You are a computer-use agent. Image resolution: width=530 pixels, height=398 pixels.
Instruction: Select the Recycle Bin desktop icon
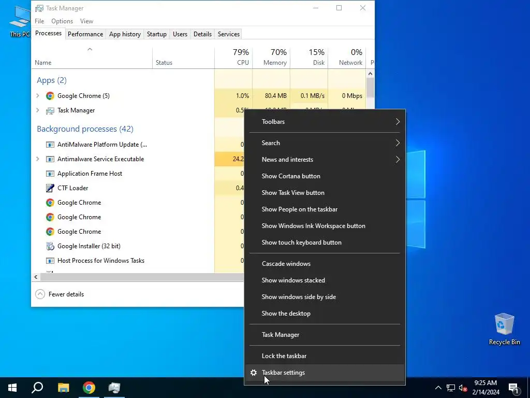point(504,329)
